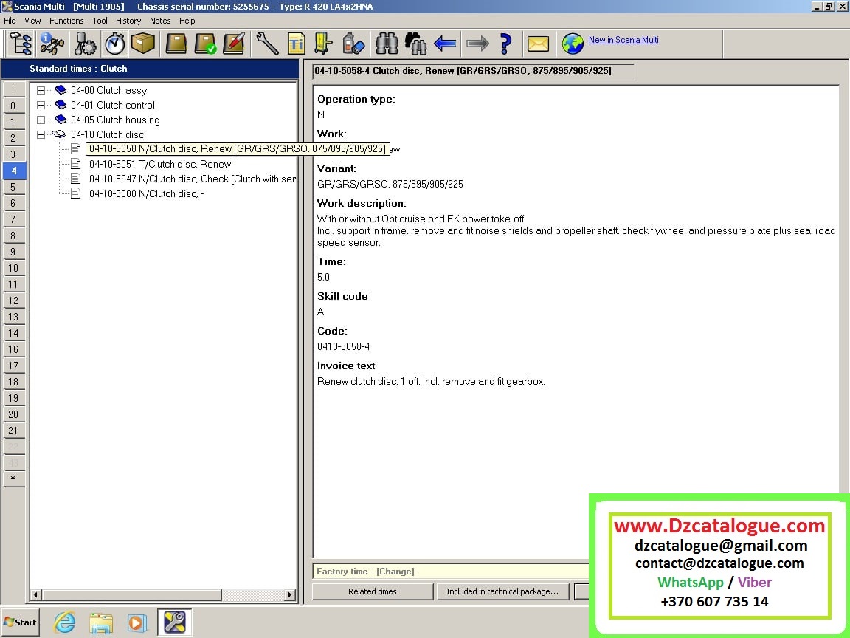Select main group 1 in the sidebar

tap(13, 122)
